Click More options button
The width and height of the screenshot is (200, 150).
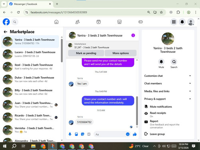[121, 53]
